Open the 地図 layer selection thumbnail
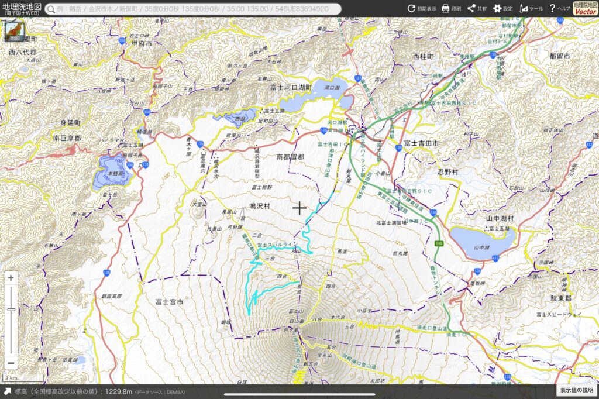Image resolution: width=599 pixels, height=399 pixels. tap(15, 32)
